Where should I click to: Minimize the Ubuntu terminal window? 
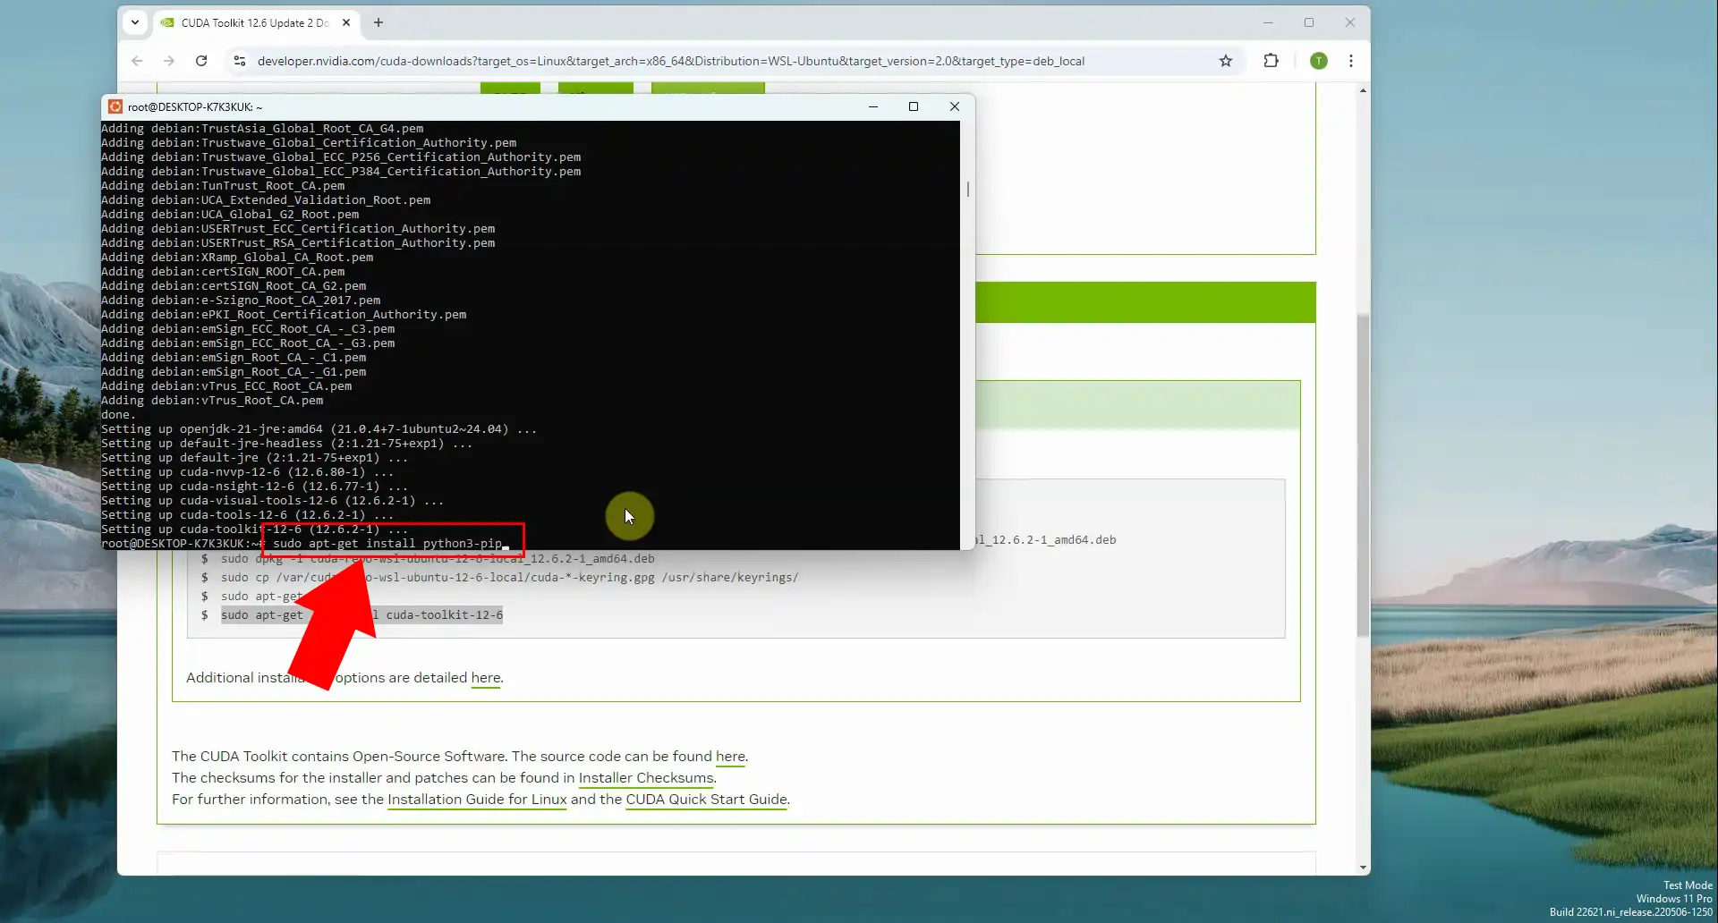pyautogui.click(x=873, y=106)
